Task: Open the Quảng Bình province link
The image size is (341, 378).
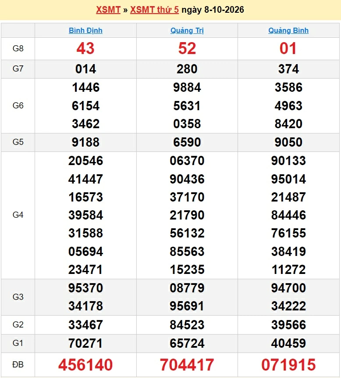Action: coord(288,30)
